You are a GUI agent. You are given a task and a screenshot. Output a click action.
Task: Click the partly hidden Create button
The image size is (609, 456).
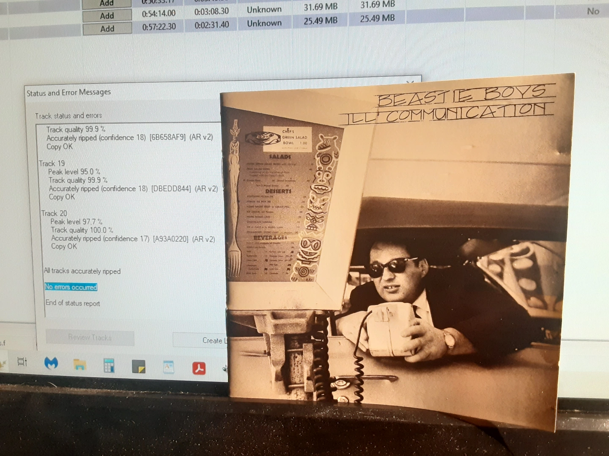[x=200, y=340]
